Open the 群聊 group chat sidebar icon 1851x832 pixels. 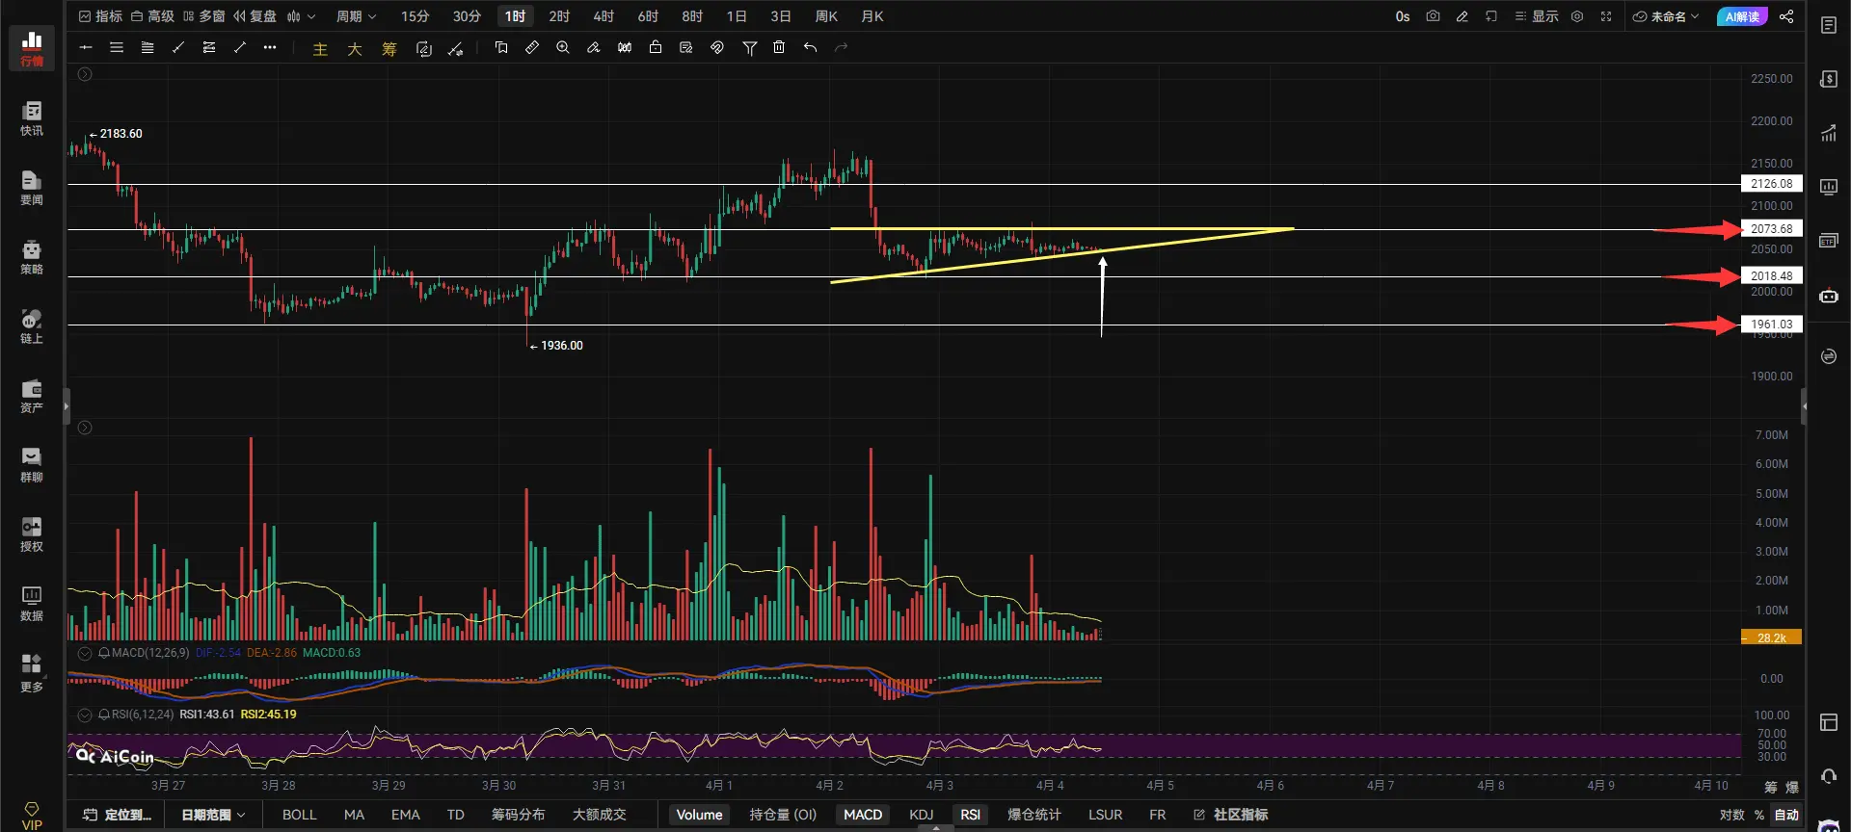[32, 465]
